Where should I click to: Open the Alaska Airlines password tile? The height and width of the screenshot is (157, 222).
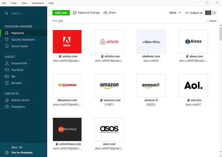(151, 42)
